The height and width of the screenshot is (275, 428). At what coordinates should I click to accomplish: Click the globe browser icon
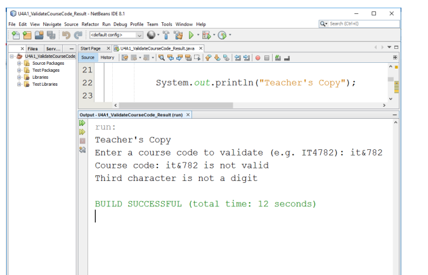point(151,35)
